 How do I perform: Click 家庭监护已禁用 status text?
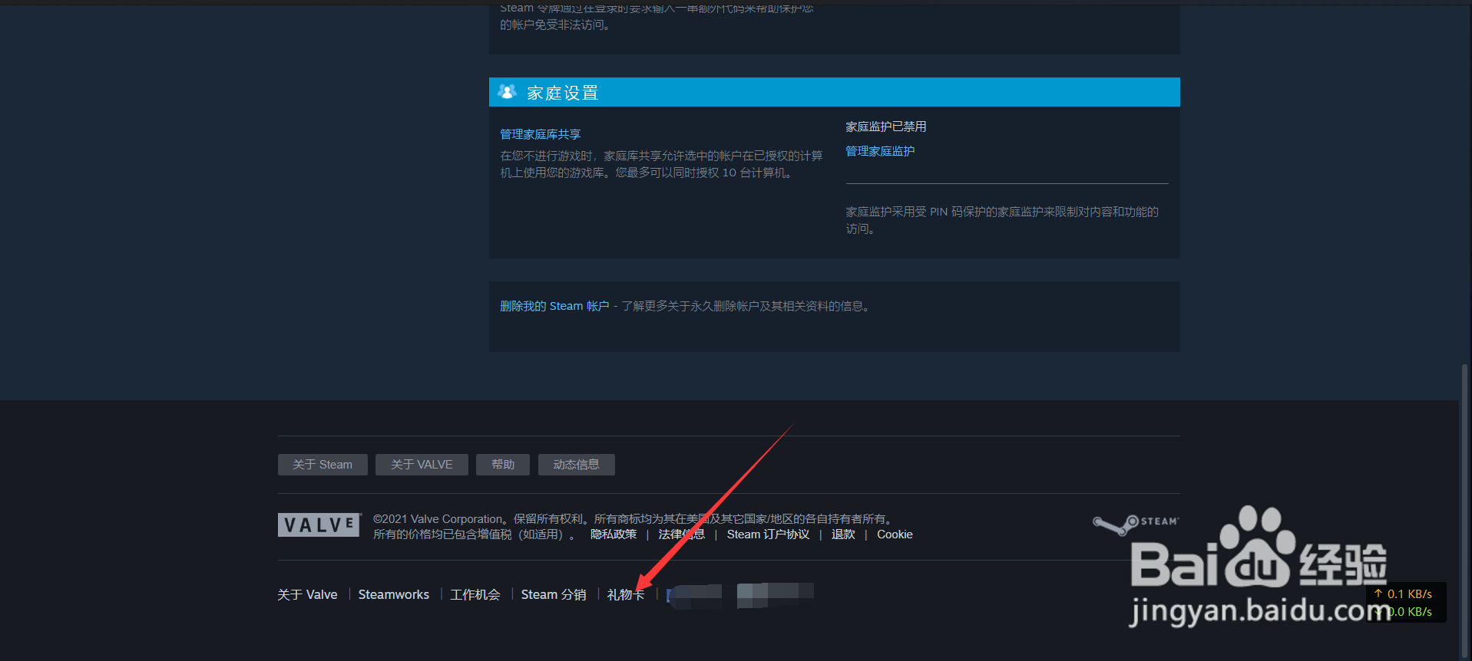coord(886,127)
